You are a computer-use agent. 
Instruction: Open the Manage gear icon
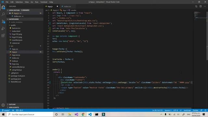click(x=3, y=105)
